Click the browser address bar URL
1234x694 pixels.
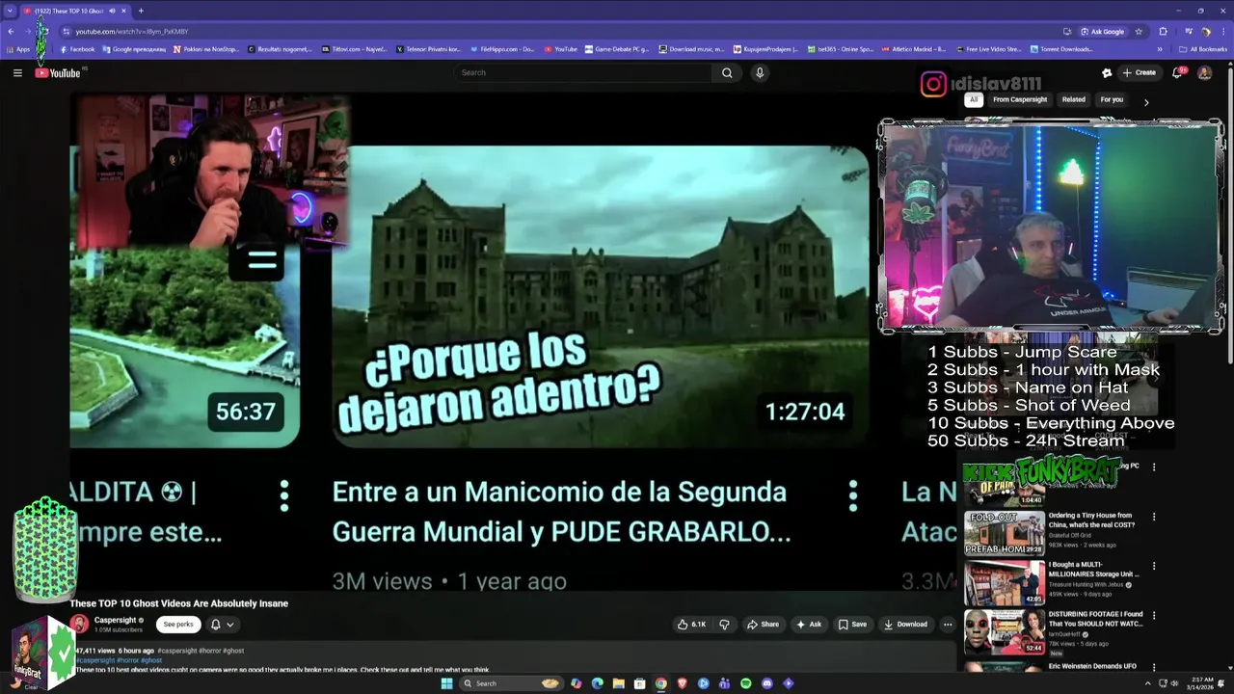coord(132,32)
